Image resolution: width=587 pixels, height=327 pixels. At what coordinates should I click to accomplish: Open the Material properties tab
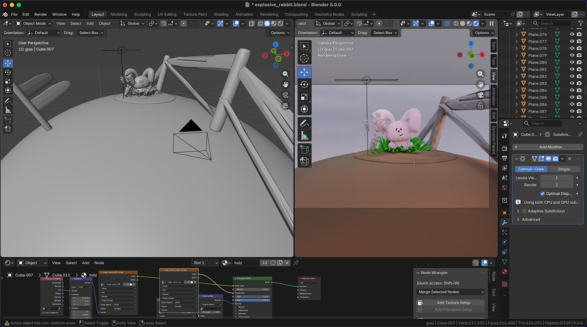coord(504,272)
